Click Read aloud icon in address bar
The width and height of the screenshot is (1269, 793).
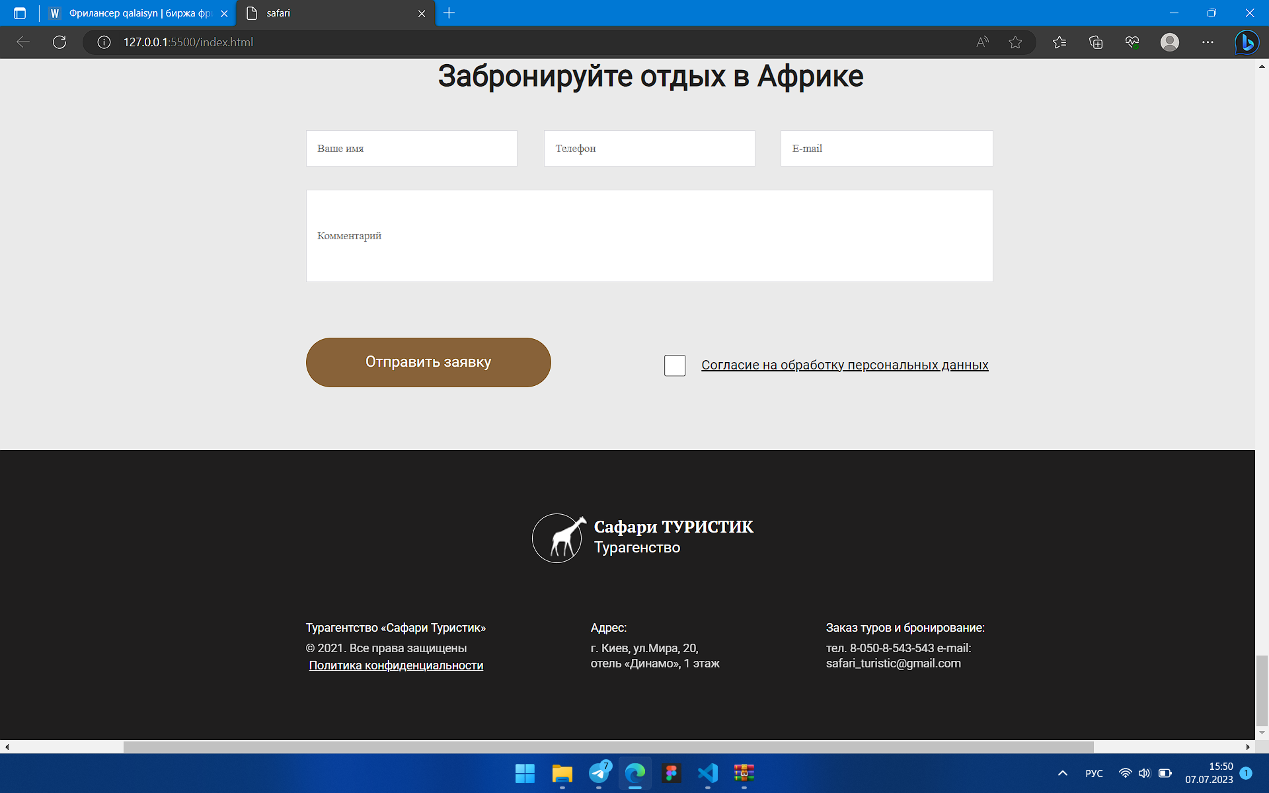coord(982,42)
